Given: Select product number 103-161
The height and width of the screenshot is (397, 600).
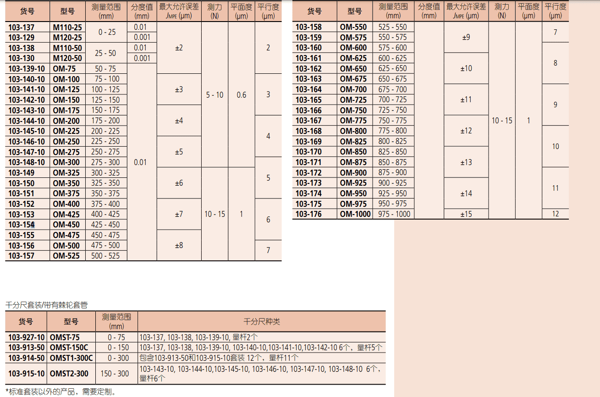Looking at the screenshot, I should pyautogui.click(x=308, y=58).
